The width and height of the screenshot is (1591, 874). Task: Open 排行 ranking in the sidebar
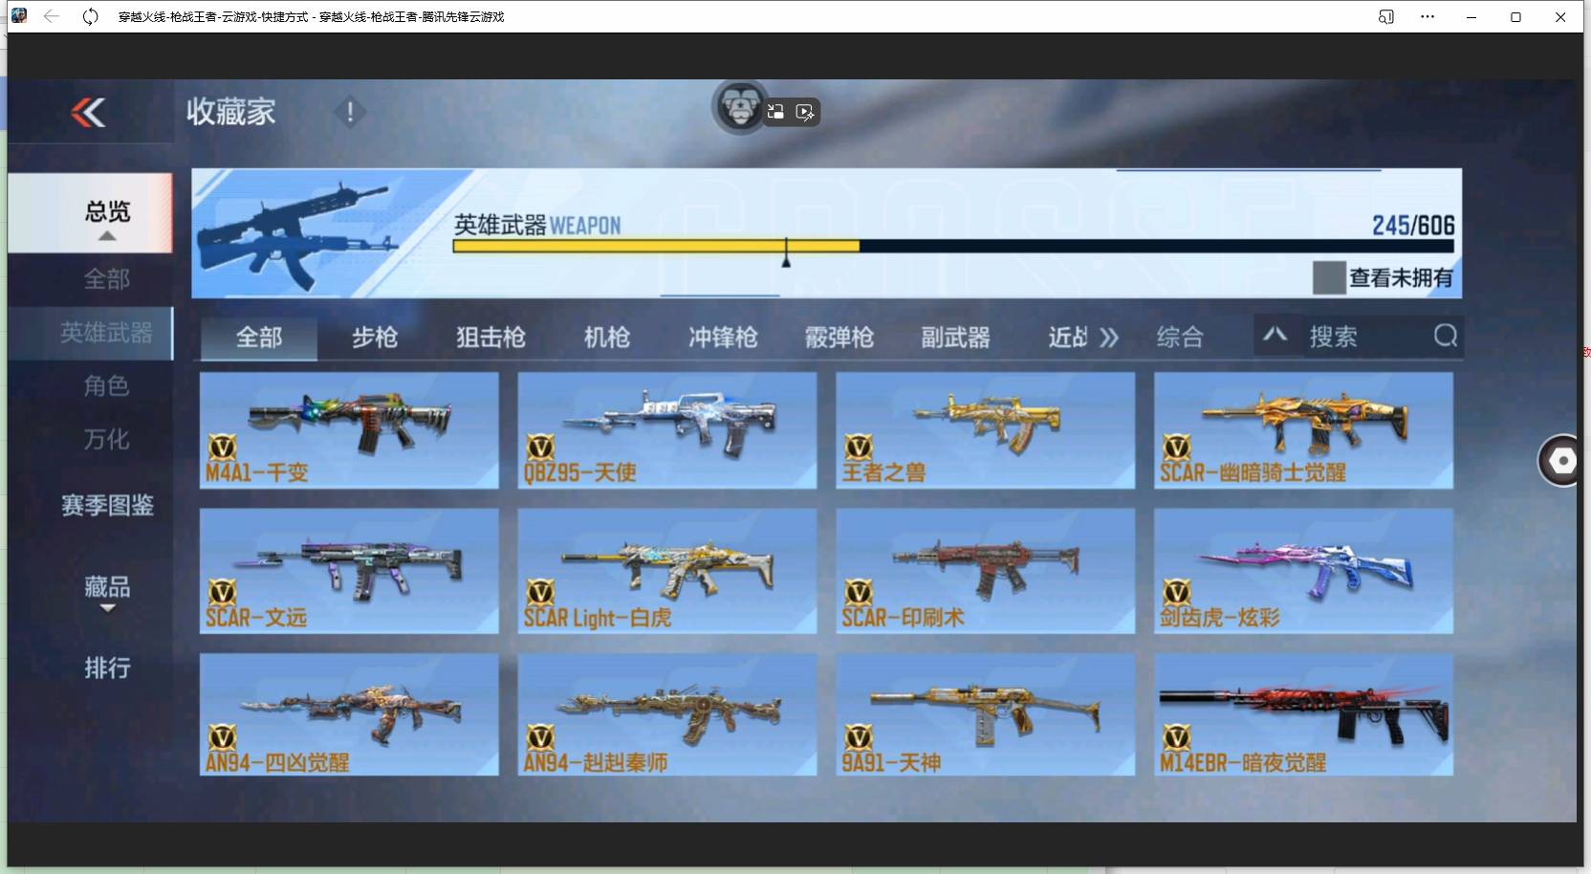[x=107, y=667]
